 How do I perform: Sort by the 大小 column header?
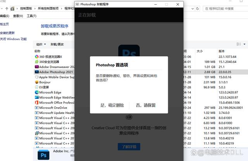click(x=200, y=51)
